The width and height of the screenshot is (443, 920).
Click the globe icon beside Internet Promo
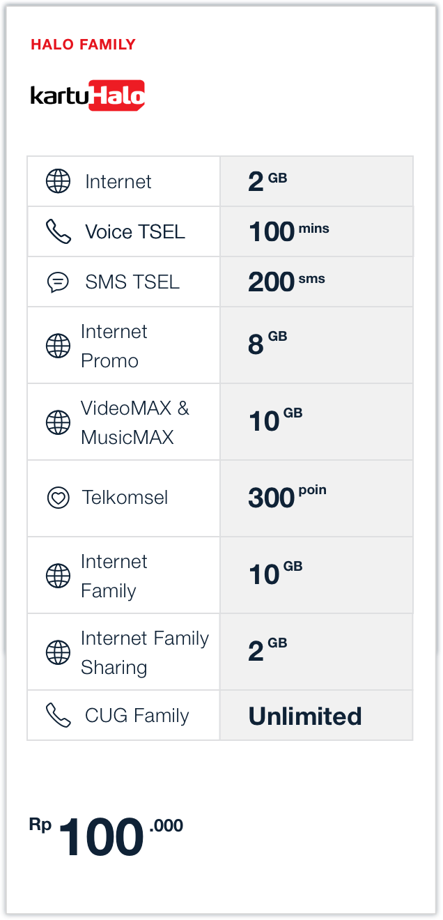click(x=59, y=346)
